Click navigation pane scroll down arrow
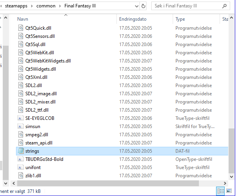 pos(5,184)
